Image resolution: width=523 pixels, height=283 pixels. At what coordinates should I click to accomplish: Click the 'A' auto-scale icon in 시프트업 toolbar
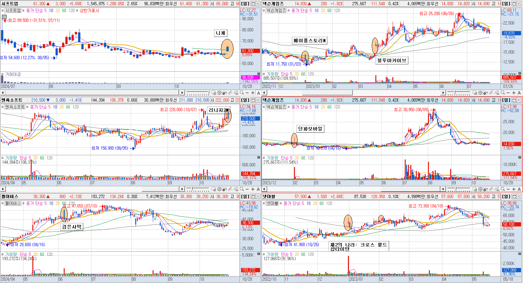coord(258,93)
